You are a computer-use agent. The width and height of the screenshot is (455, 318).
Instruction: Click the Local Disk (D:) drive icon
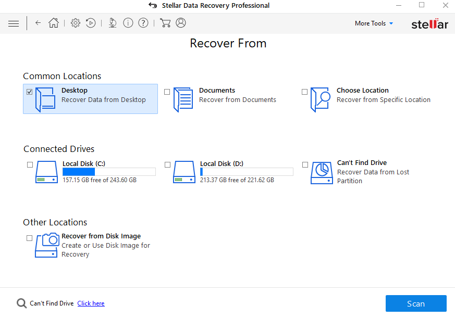184,172
